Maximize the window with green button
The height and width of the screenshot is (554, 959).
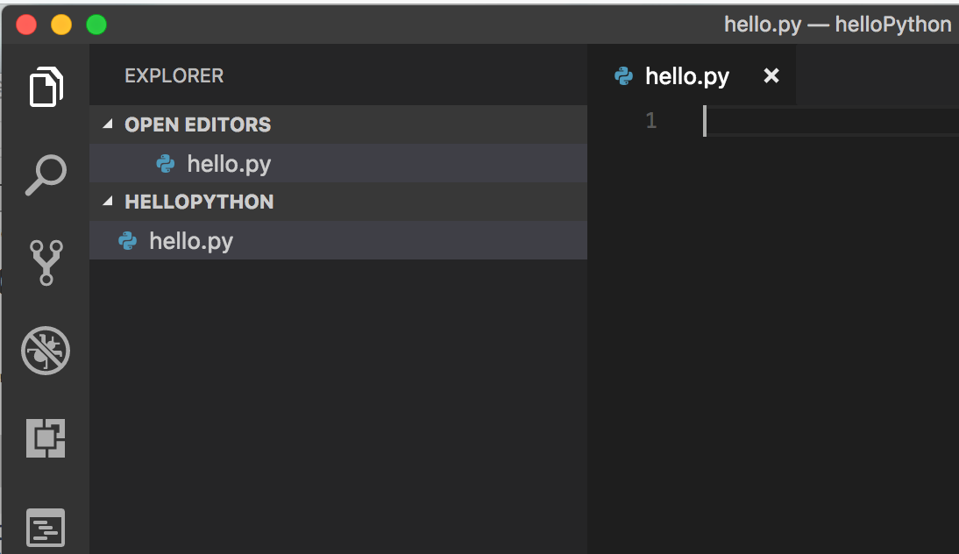pos(96,25)
